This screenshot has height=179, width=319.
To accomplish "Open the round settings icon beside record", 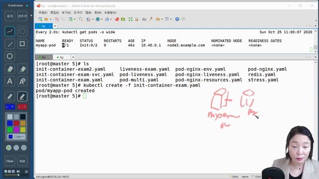I will coord(24,148).
